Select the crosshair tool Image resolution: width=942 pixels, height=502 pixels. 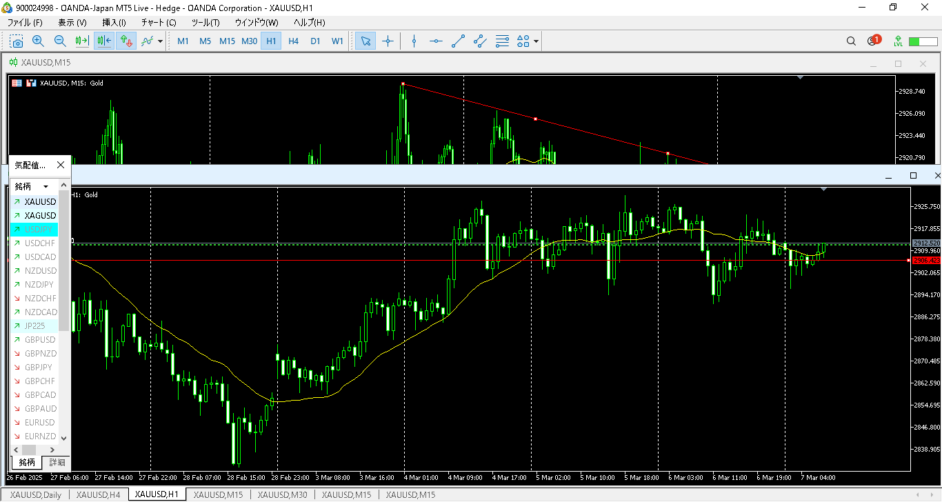(x=388, y=41)
